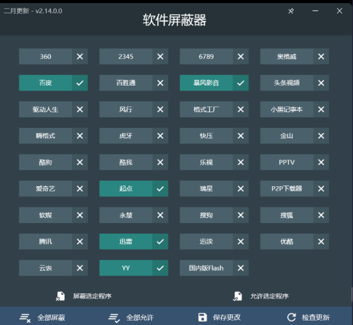This screenshot has width=353, height=325.
Task: Click the X mark beside 格式工厂
Action: pyautogui.click(x=241, y=110)
